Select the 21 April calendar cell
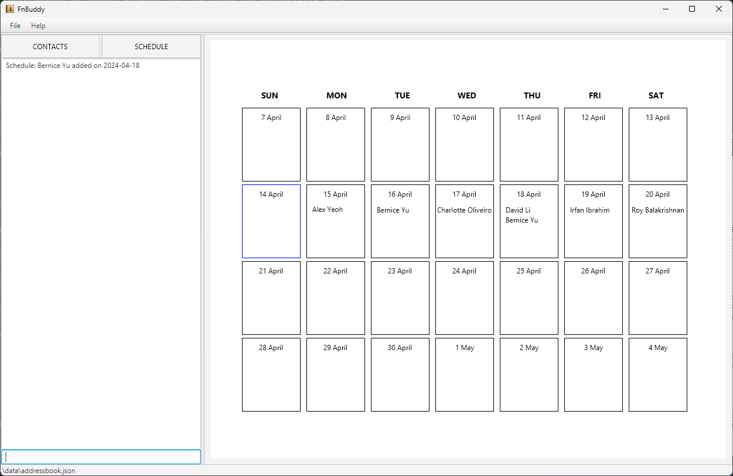Screen dimensions: 733x476 tap(271, 298)
